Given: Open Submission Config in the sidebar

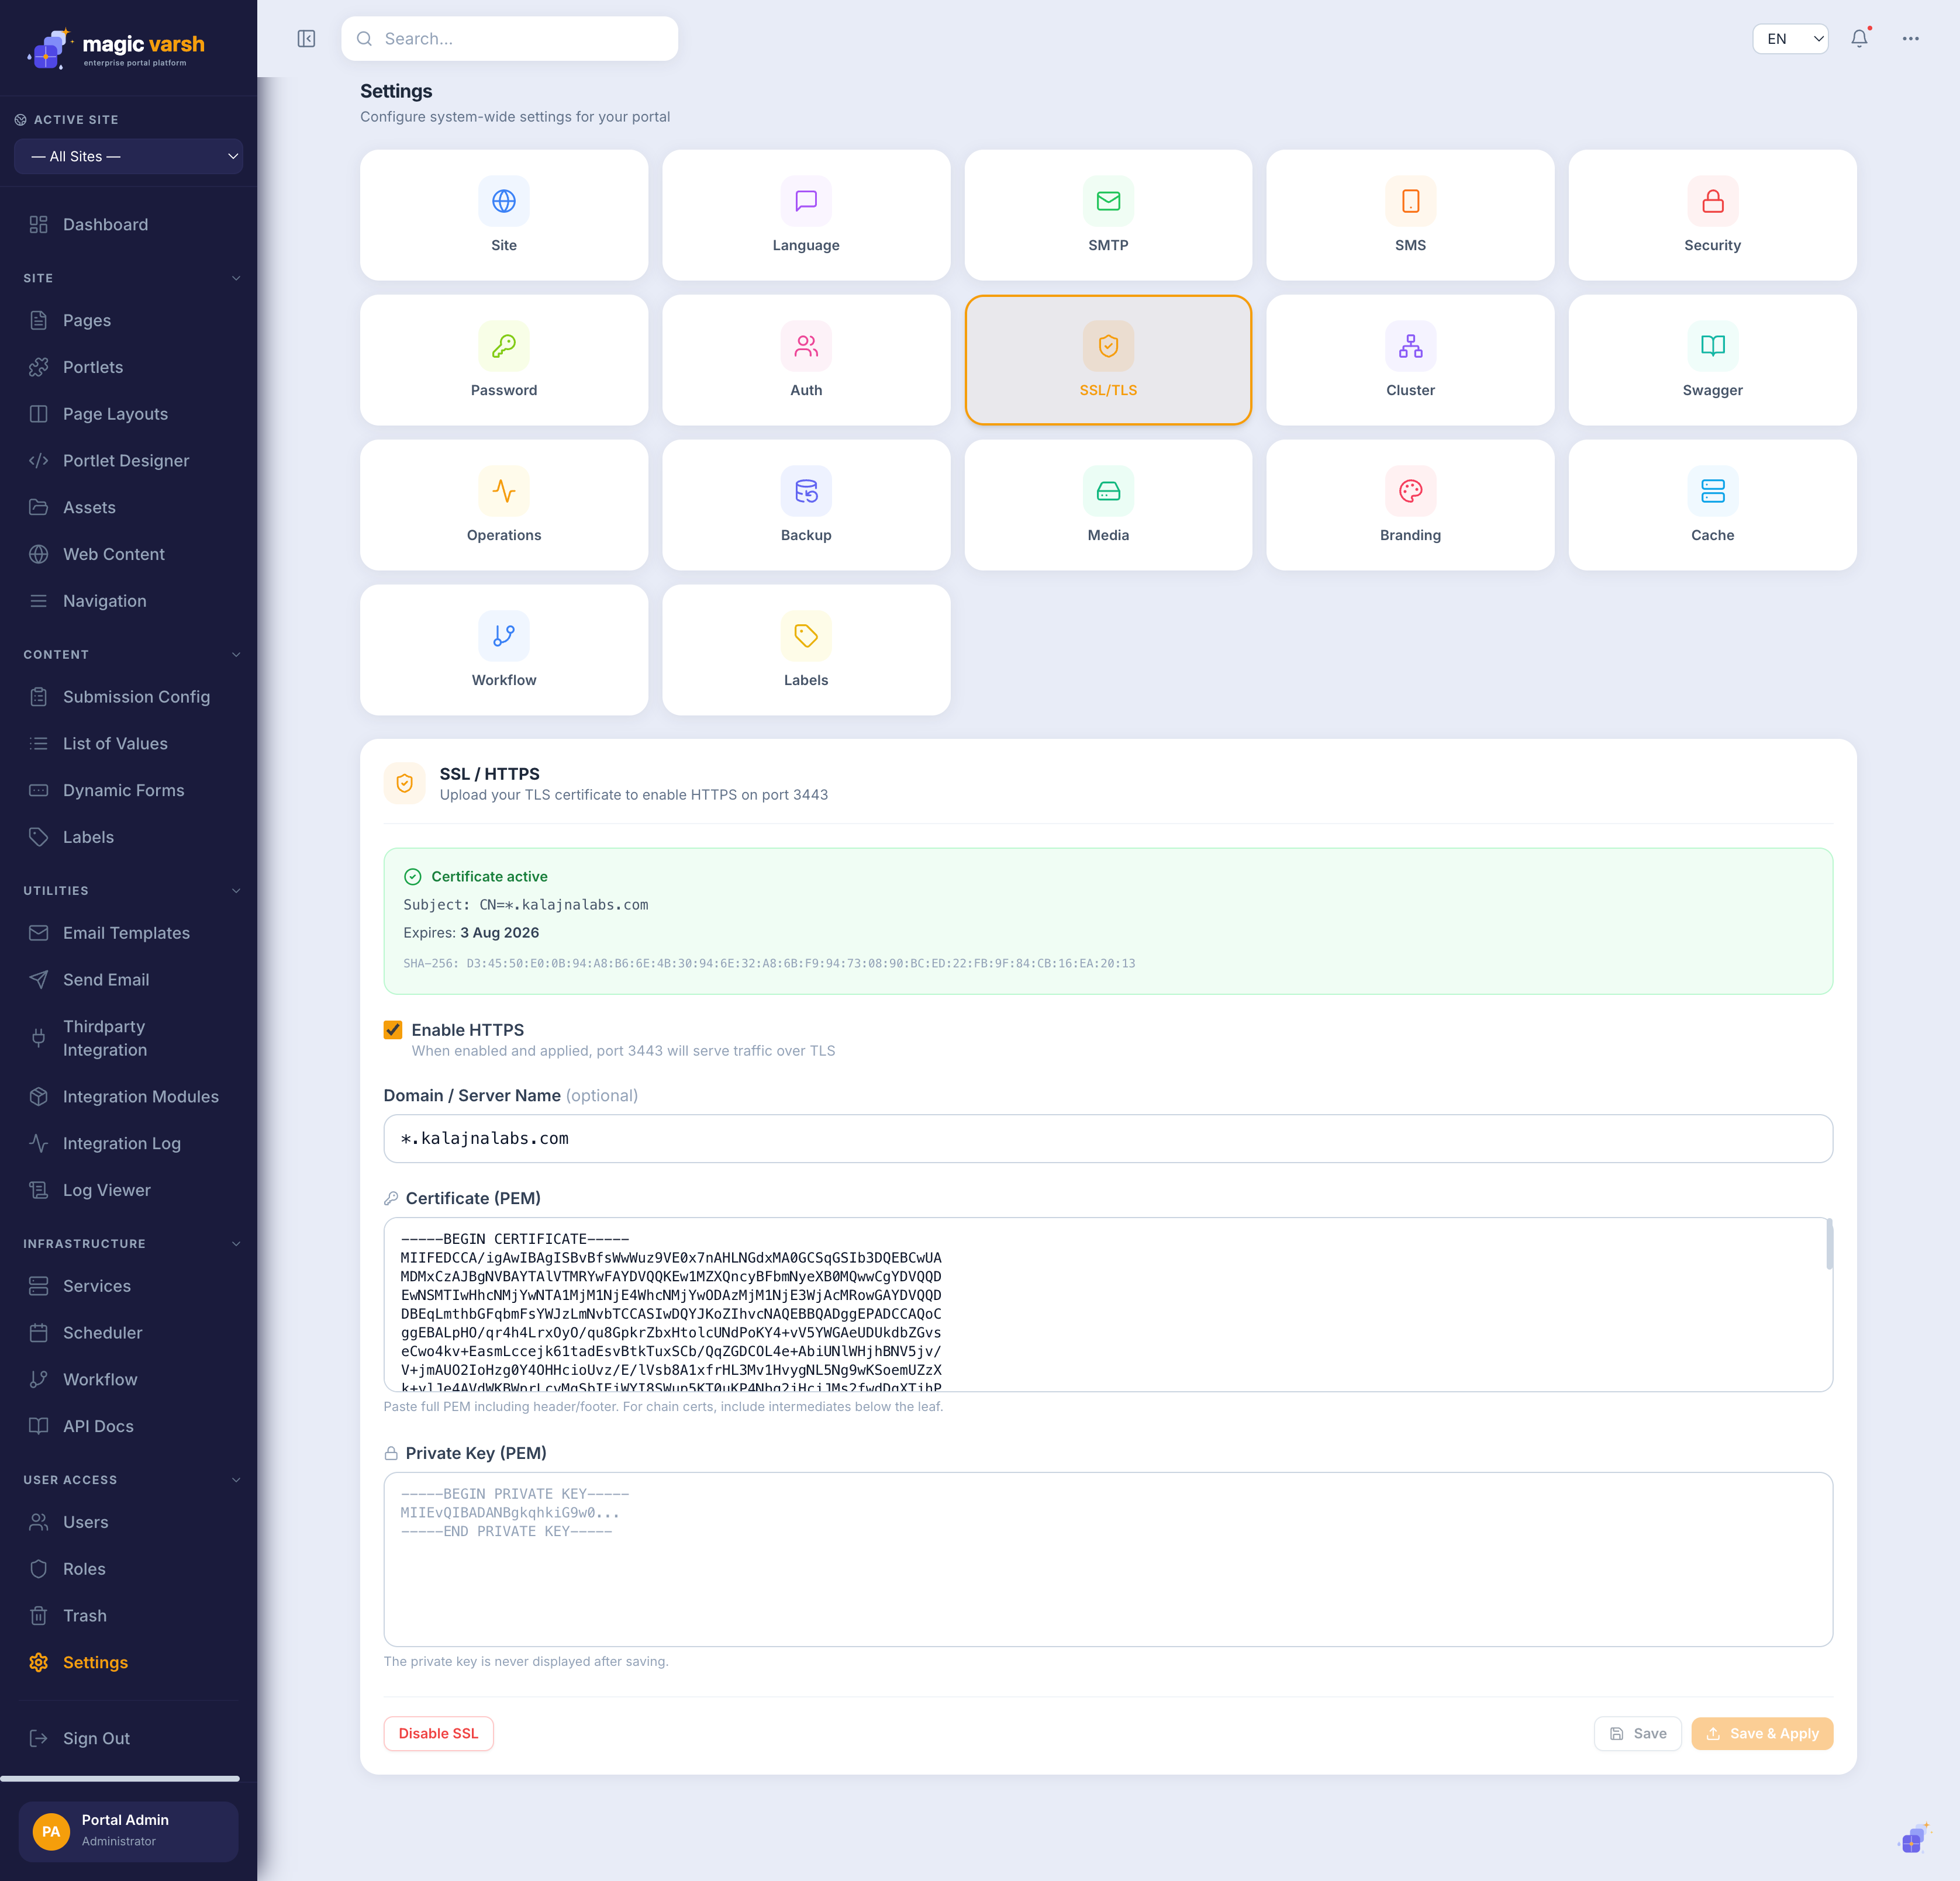Looking at the screenshot, I should coord(128,697).
